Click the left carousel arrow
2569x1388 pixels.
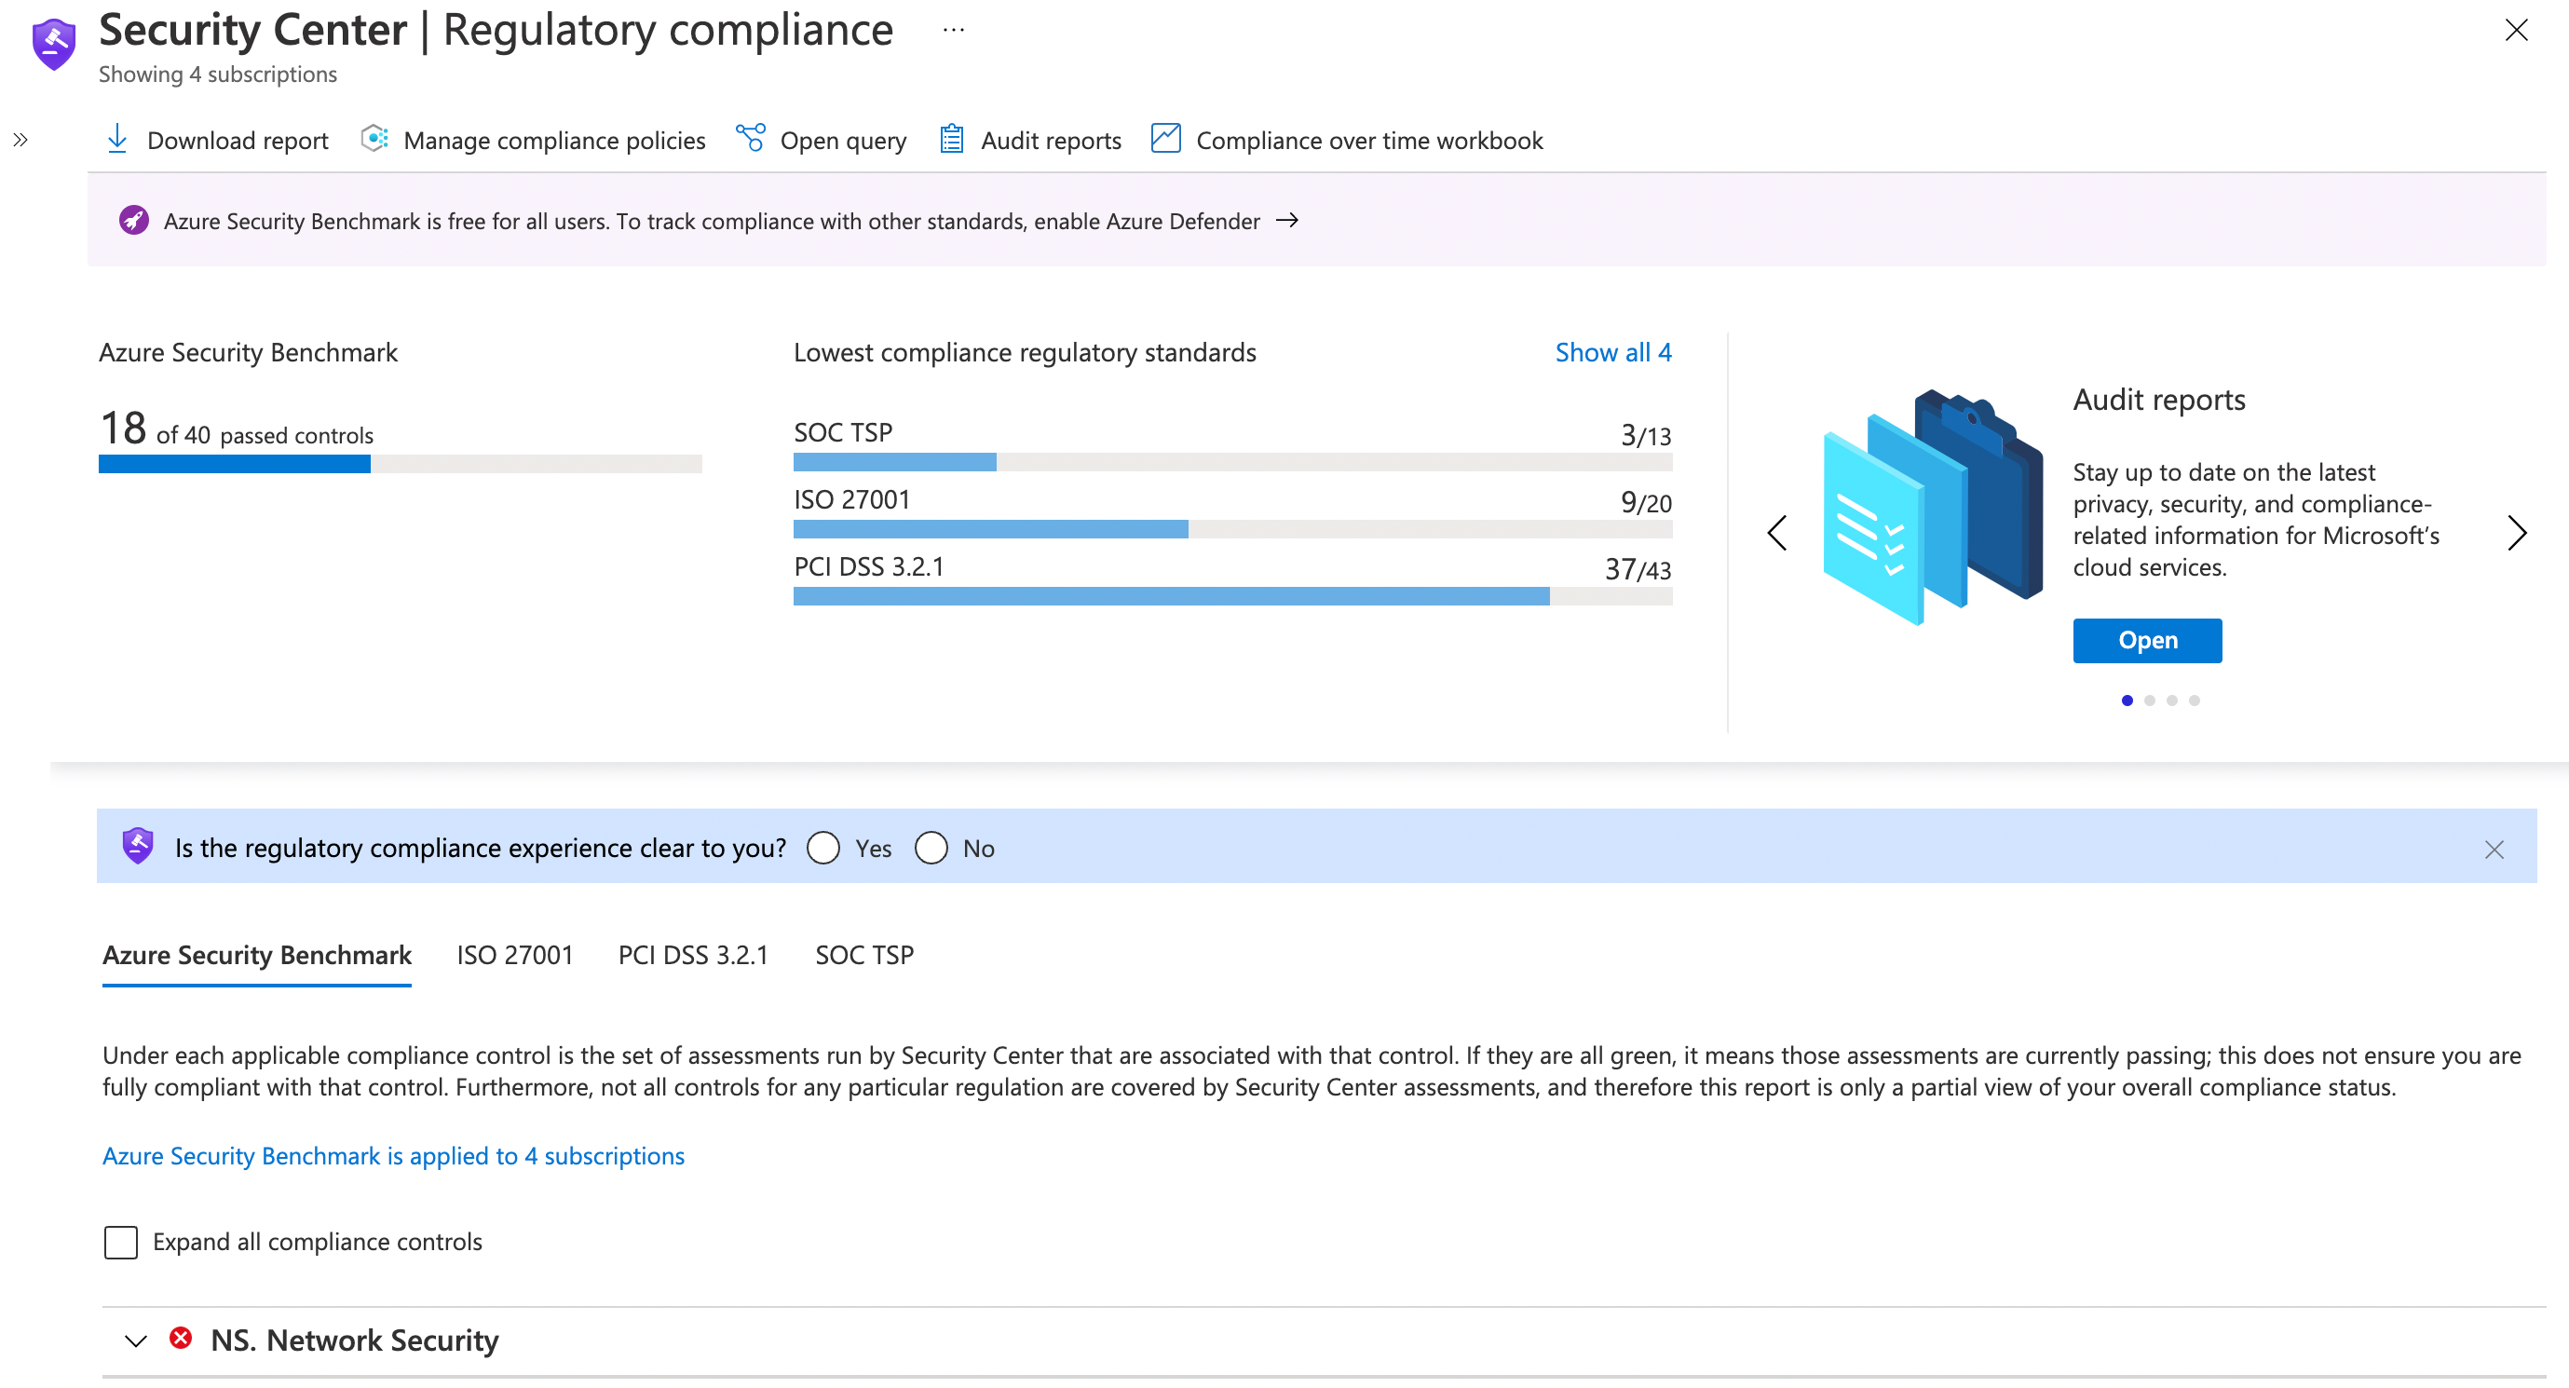coord(1779,532)
